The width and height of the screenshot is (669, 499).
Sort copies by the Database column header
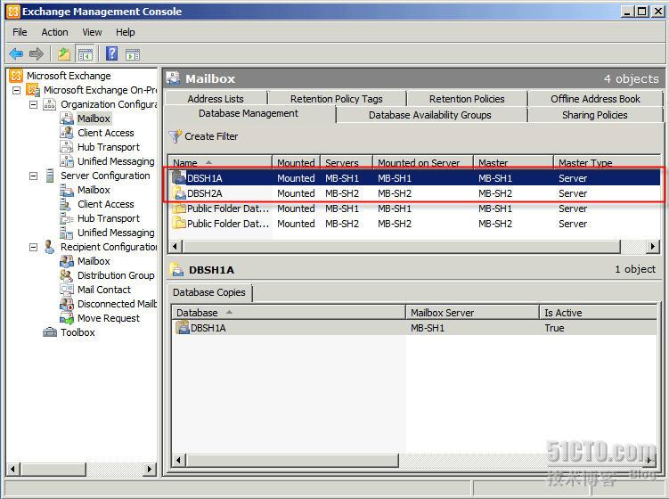click(288, 313)
